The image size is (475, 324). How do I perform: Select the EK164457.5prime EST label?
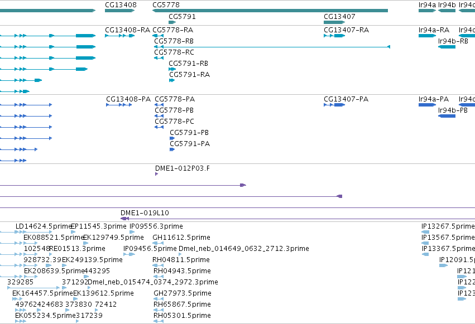[43, 293]
